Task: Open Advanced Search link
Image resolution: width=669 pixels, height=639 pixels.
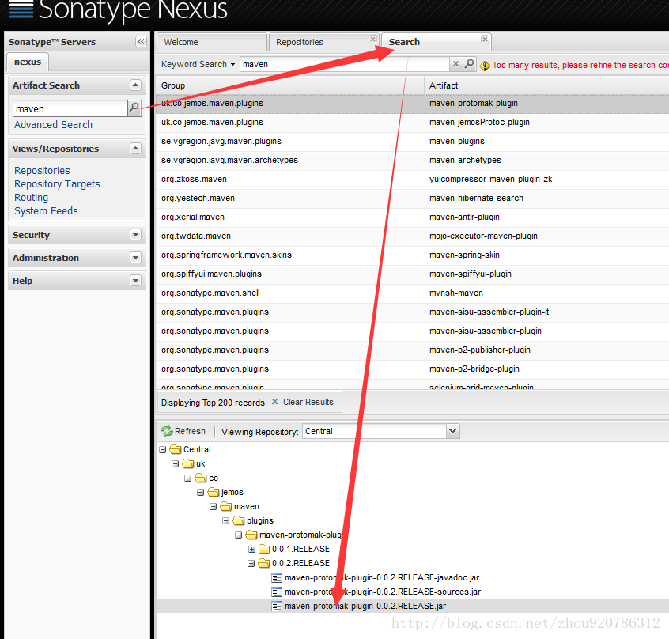Action: click(x=53, y=125)
